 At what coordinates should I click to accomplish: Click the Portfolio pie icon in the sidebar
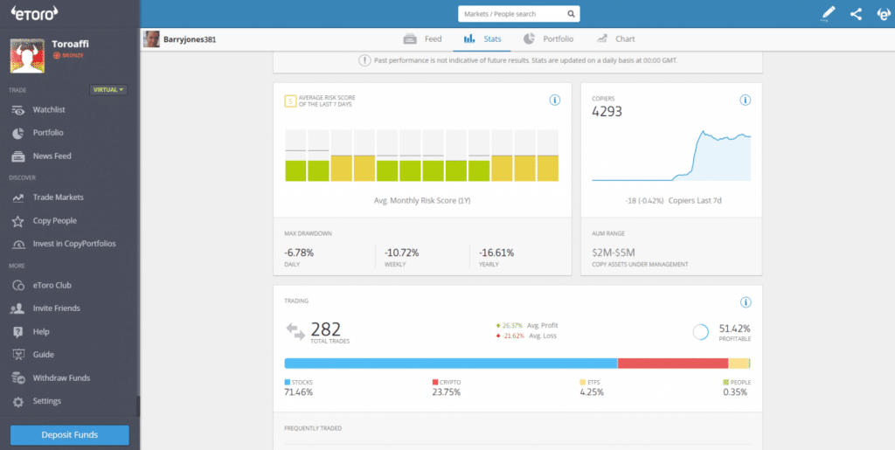17,133
